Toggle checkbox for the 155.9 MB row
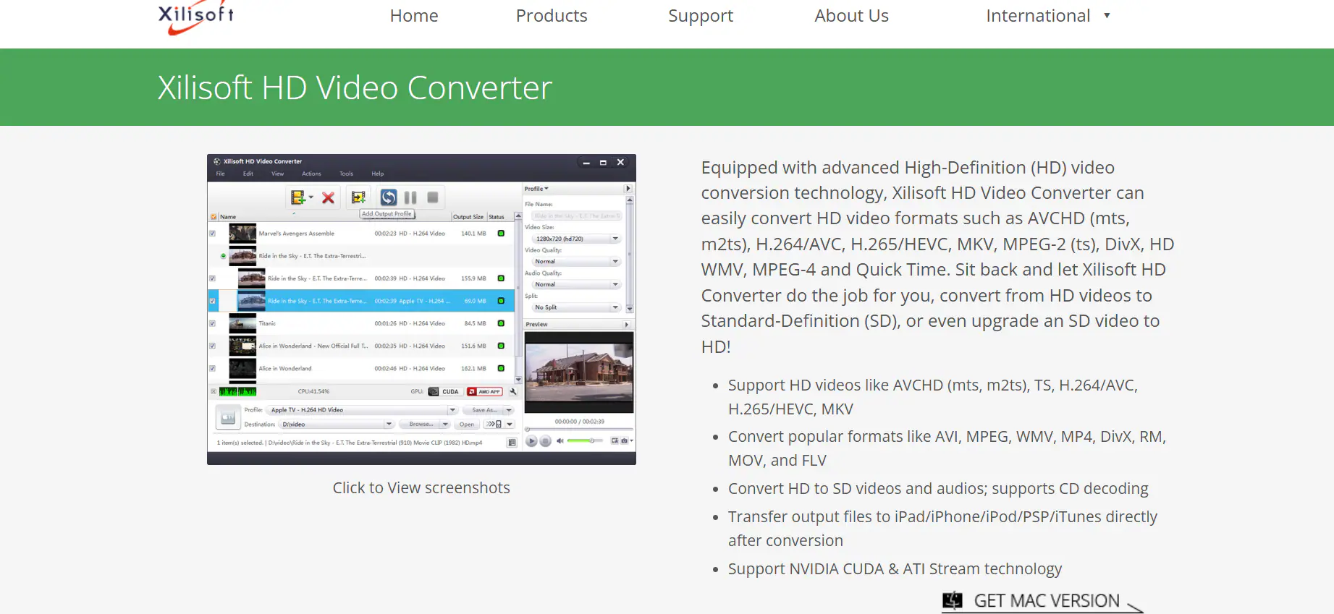1334x614 pixels. (213, 278)
